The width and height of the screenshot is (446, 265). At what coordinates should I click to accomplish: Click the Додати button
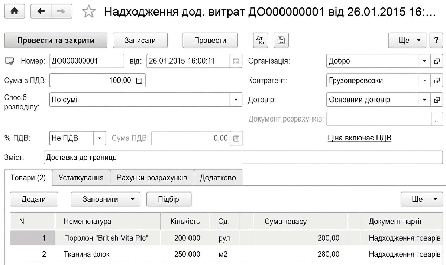34,199
